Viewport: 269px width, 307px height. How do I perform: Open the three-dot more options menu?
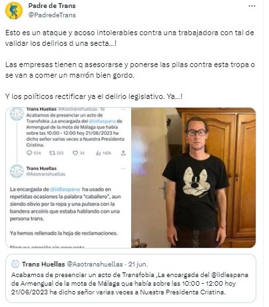[252, 6]
